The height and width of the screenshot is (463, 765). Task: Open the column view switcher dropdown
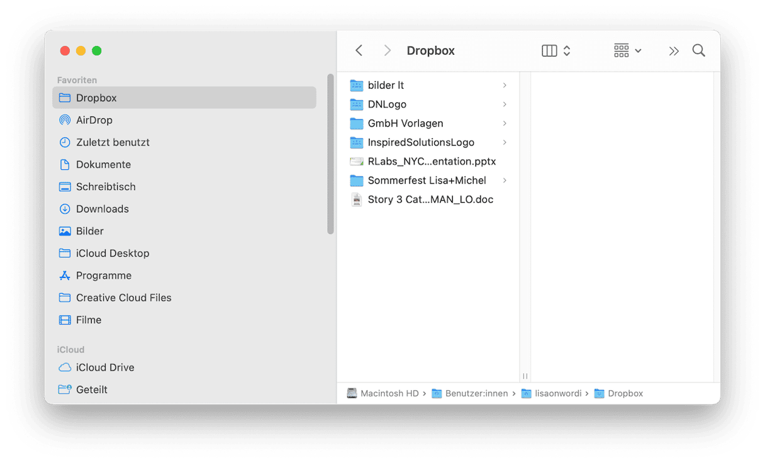556,50
